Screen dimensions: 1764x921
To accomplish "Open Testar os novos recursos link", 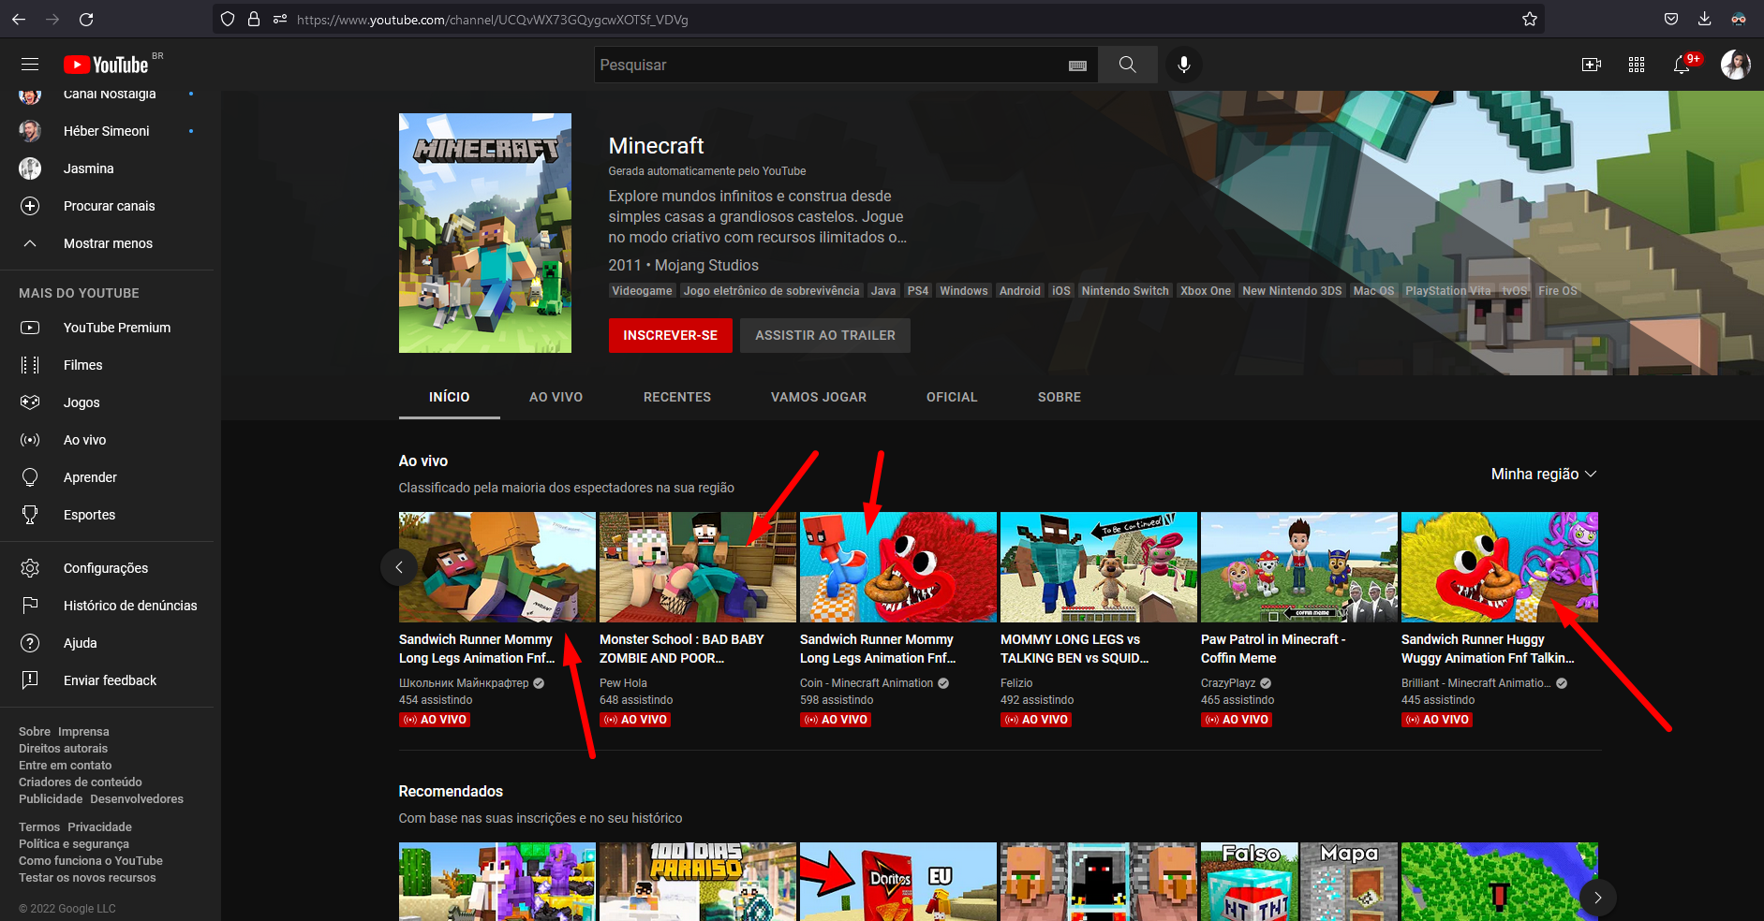I will [x=87, y=878].
